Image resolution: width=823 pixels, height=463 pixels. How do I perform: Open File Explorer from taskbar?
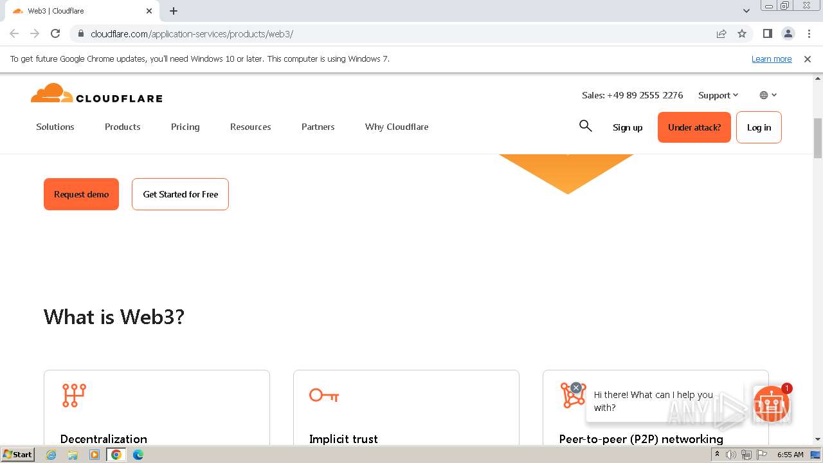point(73,455)
